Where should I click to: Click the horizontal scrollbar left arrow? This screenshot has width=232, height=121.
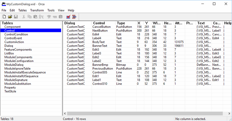pyautogui.click(x=65, y=113)
